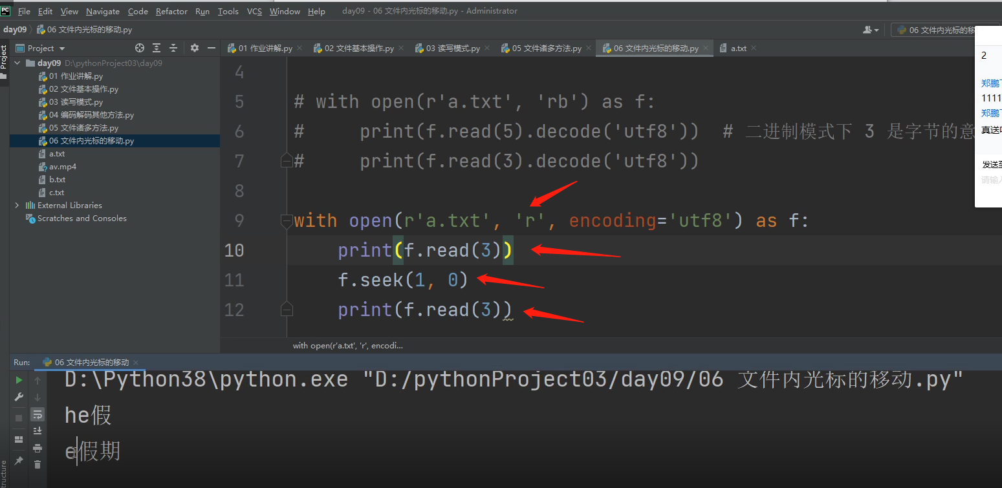Select 03 读写模式.py in project tree

tap(114, 102)
